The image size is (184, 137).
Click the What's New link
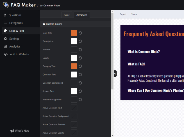coord(22,131)
